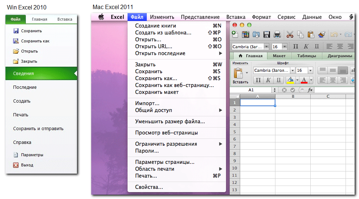Click the red Выход icon in Win Excel menu
This screenshot has width=359, height=199.
16,165
